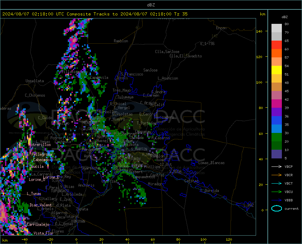Click the 'Clla.SanJose' map label
The height and width of the screenshot is (244, 302).
(x=167, y=52)
